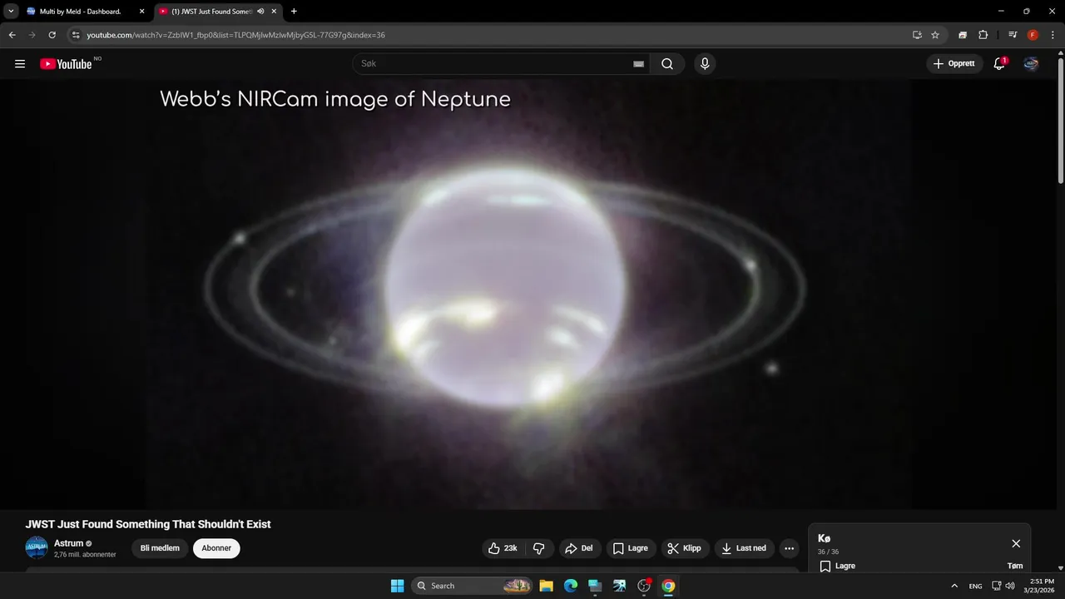This screenshot has height=599, width=1065.
Task: Open YouTube notifications bell
Action: (x=999, y=64)
